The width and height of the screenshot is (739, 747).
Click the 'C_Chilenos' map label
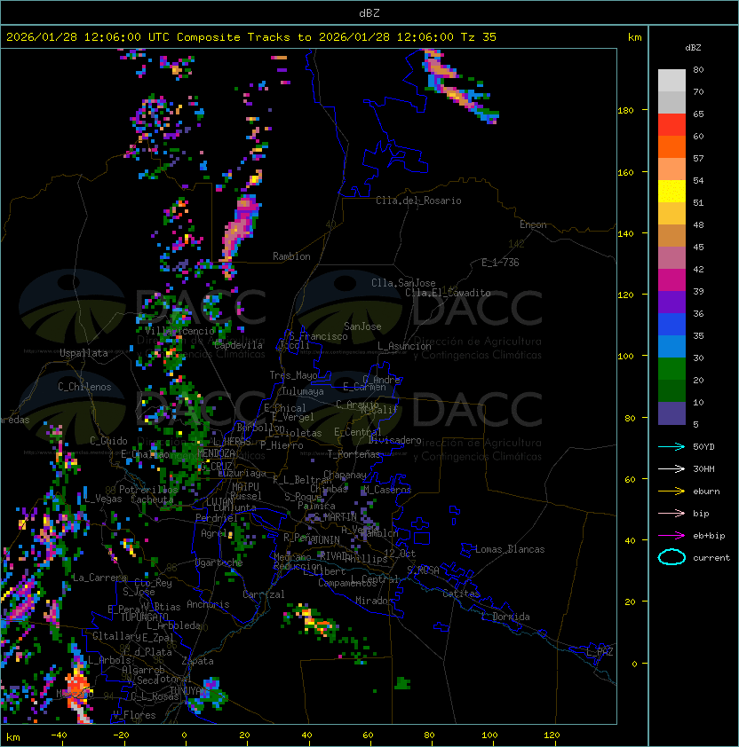coord(84,387)
